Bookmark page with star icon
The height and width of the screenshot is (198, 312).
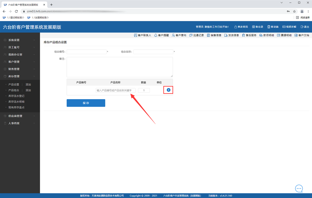[294, 11]
